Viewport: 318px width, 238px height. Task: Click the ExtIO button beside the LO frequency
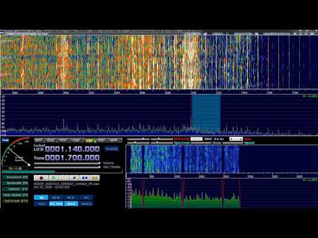[x=111, y=149]
